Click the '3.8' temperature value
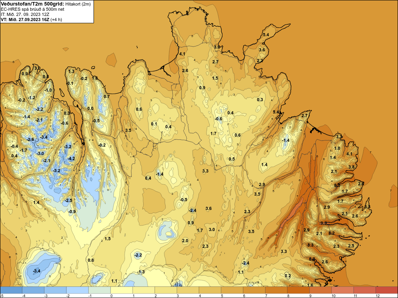 [351, 167]
